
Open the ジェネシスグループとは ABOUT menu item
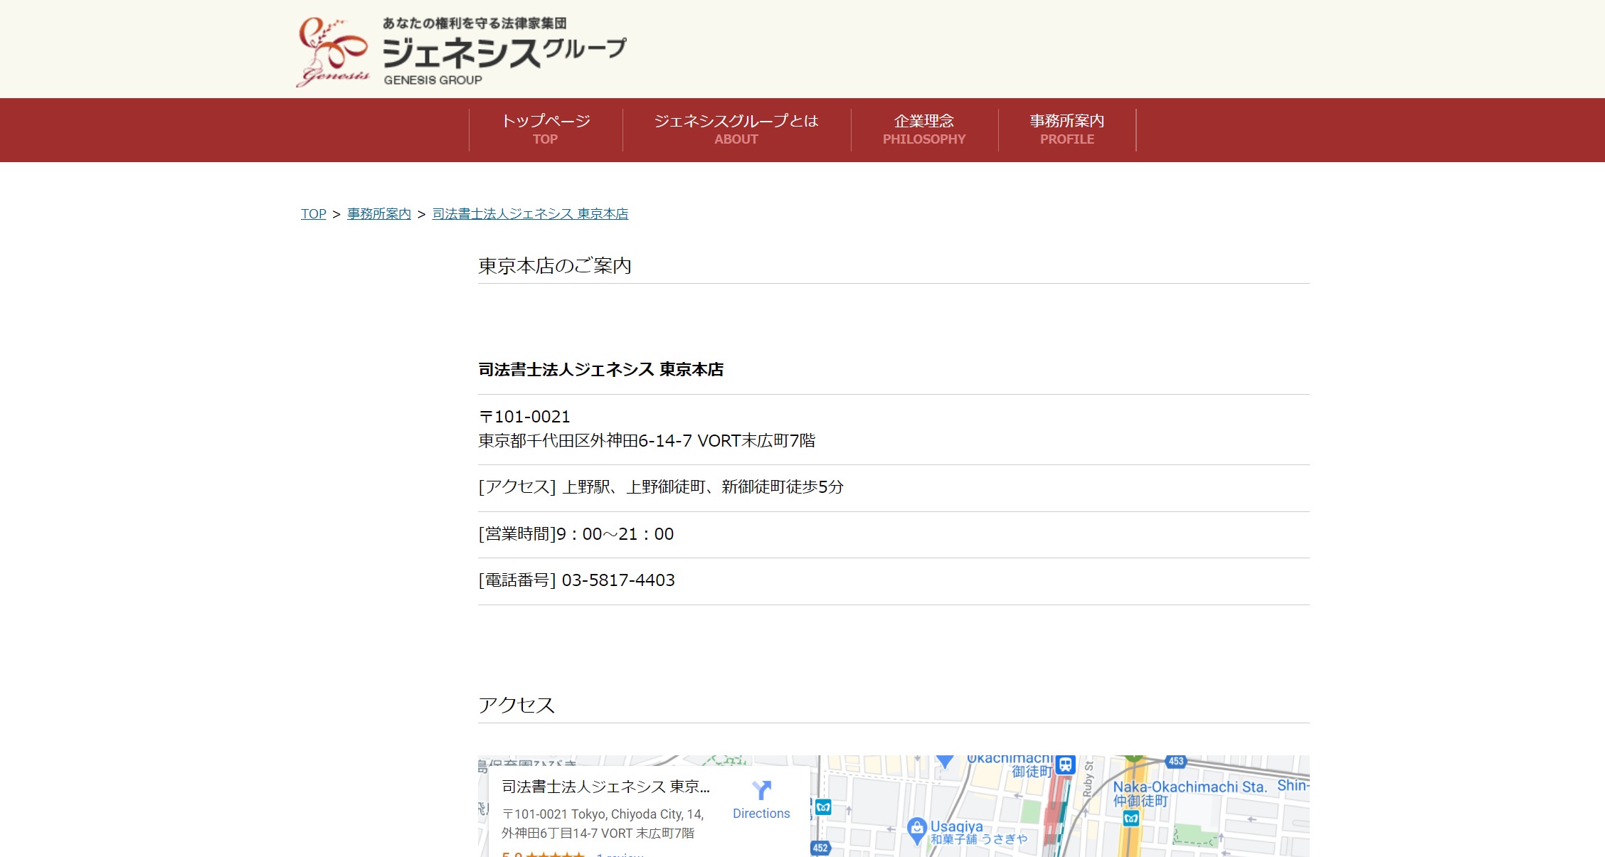(736, 129)
